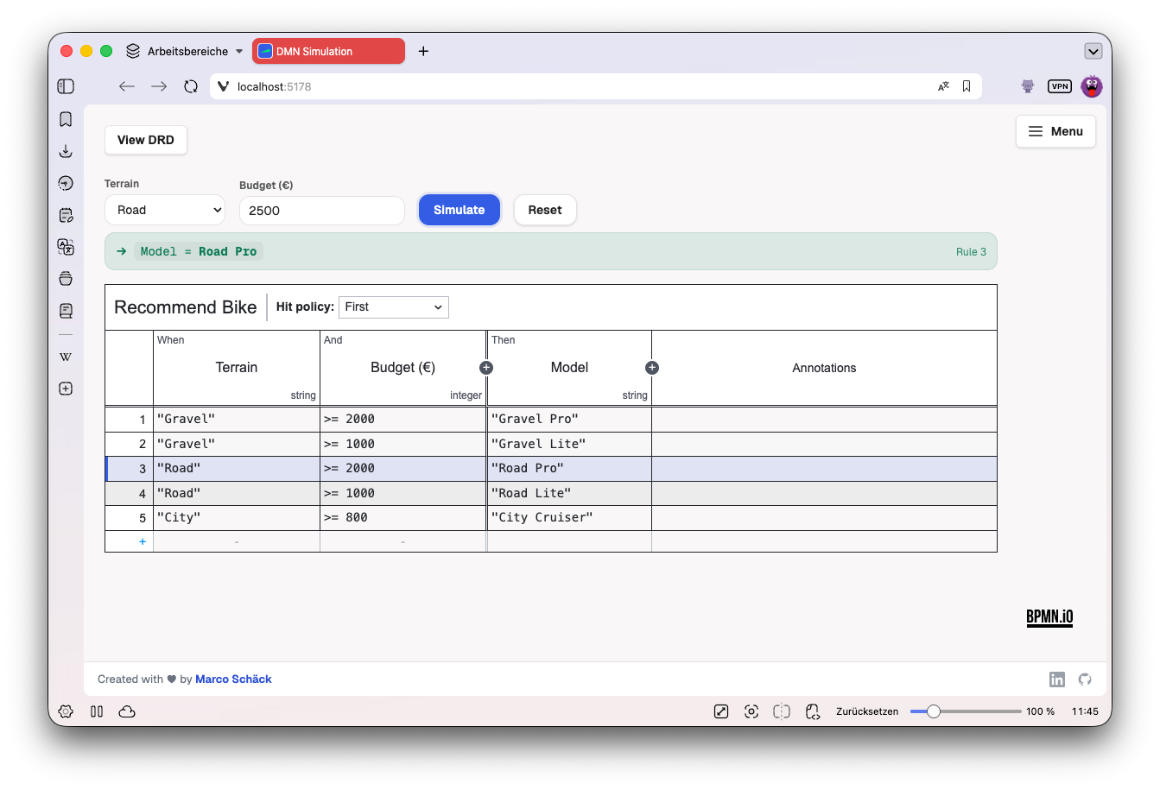
Task: Edit the "Gravel Lite" output cell
Action: (569, 444)
